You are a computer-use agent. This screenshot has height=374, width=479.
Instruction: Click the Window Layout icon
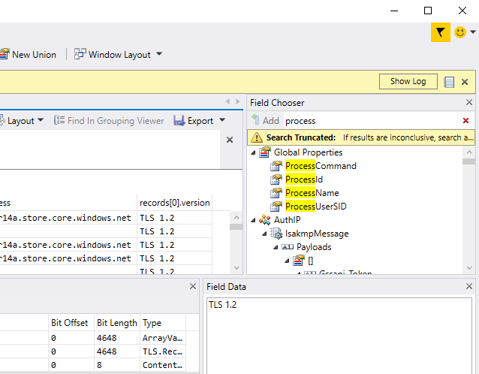click(x=80, y=54)
